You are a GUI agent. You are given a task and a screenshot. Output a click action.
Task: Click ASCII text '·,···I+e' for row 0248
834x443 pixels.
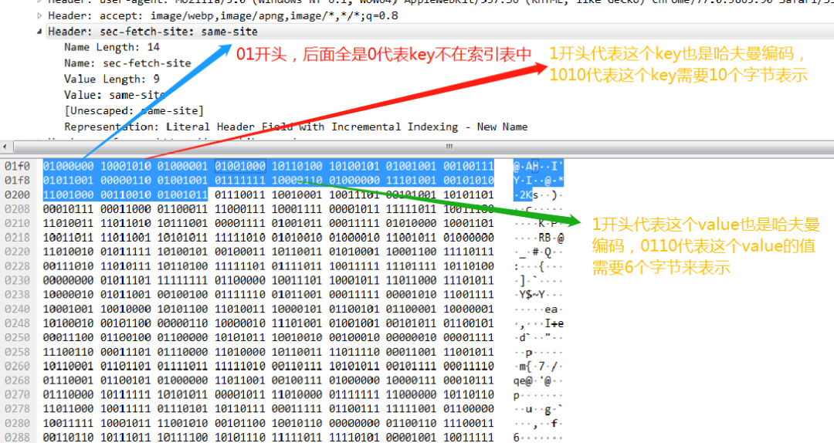pyautogui.click(x=538, y=324)
